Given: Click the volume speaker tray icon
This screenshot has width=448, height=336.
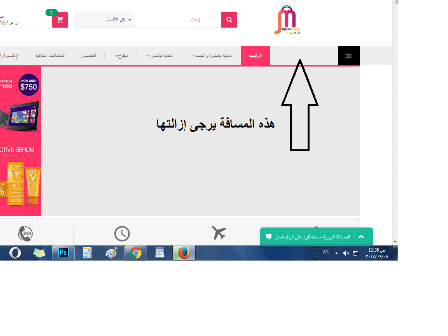Looking at the screenshot, I should [x=346, y=253].
